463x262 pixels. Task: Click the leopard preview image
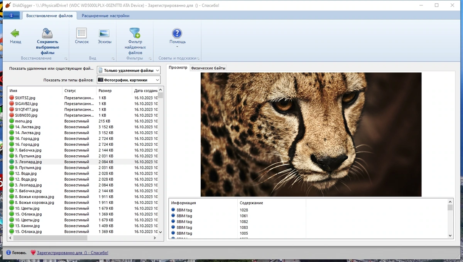point(311,134)
